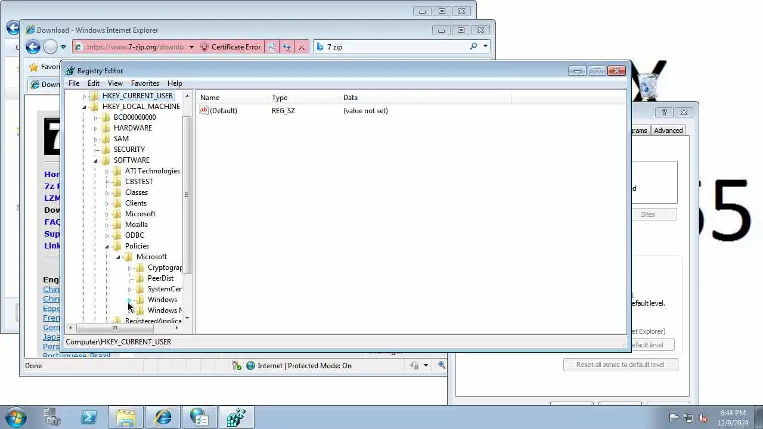
Task: Click the CBSTEST key folder icon
Action: click(x=117, y=182)
